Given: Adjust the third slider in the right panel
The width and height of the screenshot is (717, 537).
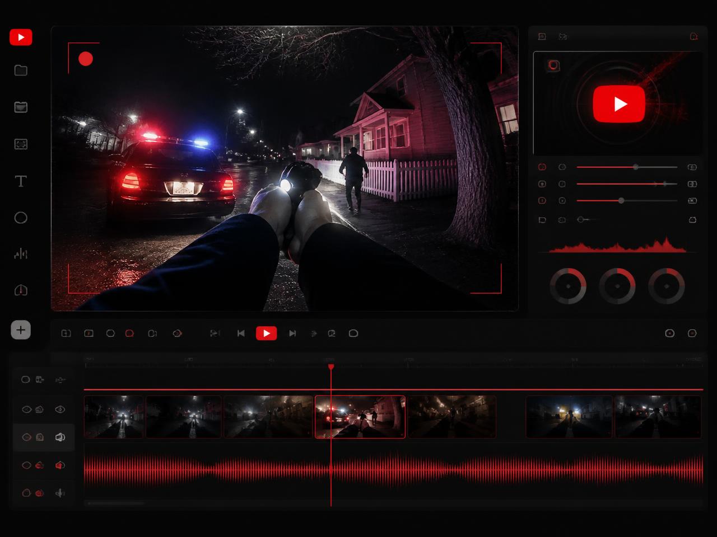Looking at the screenshot, I should [627, 201].
